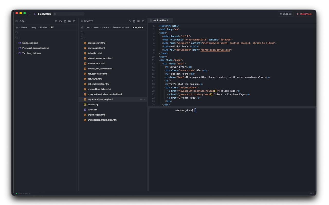This screenshot has height=205, width=329.
Task: Navigate to fleetwatch.cloud in remote breadcrumb
Action: [x=121, y=27]
